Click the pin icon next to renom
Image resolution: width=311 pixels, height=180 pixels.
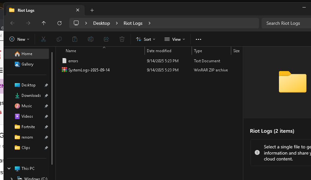pos(46,137)
